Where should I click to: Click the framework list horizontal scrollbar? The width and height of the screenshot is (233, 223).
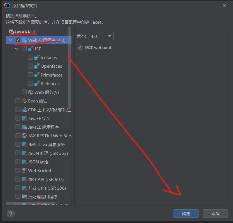[30, 203]
